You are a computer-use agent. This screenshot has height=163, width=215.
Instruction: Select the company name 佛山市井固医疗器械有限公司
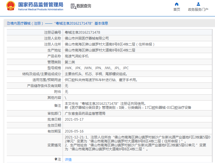click(87, 38)
